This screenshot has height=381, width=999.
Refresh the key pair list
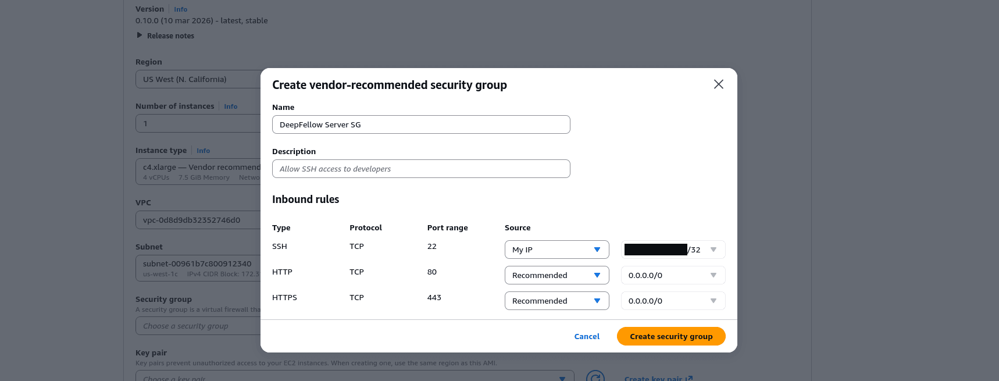coord(595,377)
